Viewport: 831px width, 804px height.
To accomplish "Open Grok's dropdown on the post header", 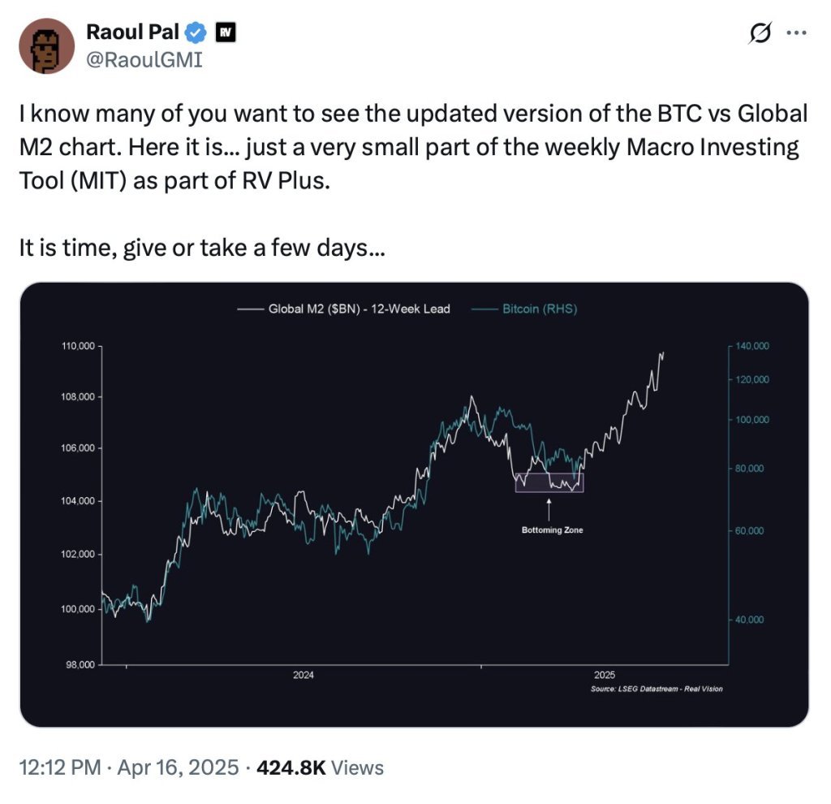I will point(760,31).
